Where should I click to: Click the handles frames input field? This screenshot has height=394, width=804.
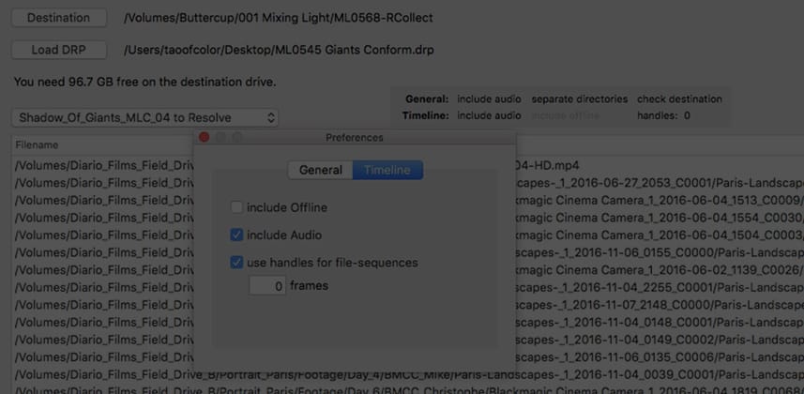click(267, 286)
